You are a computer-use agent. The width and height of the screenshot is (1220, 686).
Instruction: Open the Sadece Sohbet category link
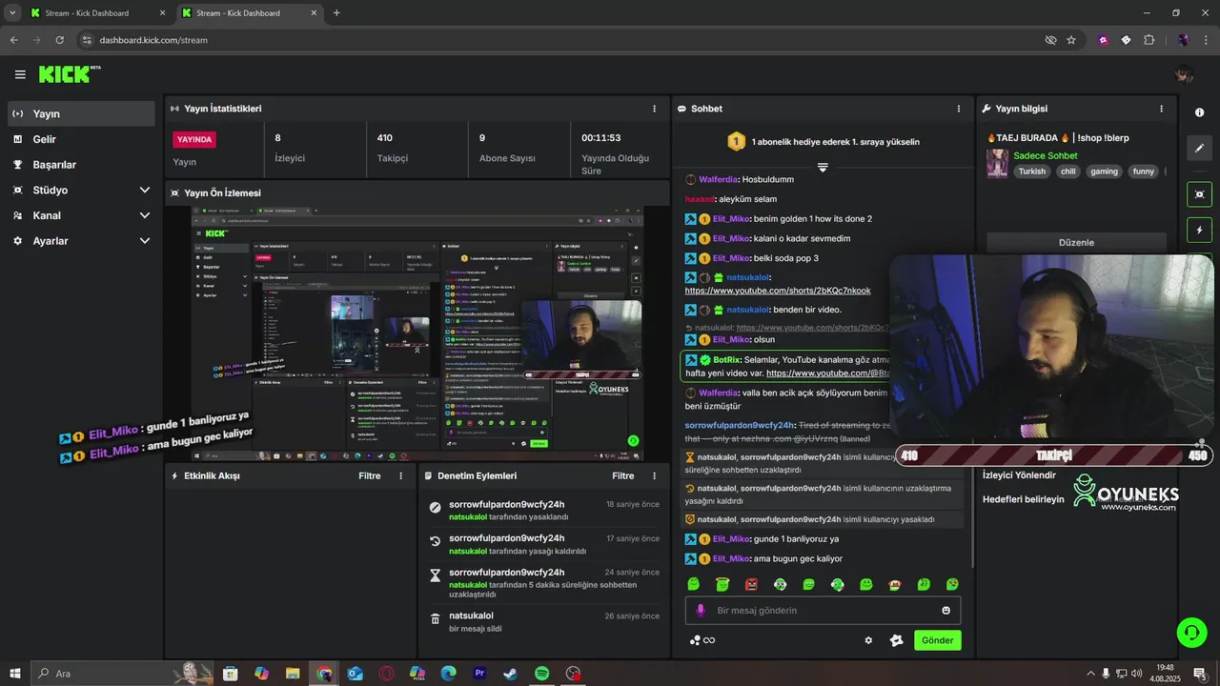1046,155
